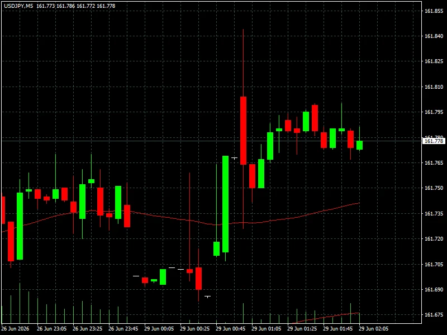Viewport: 447px width, 335px height.
Task: Select the 26 Jun 23:25 time label
Action: point(88,329)
